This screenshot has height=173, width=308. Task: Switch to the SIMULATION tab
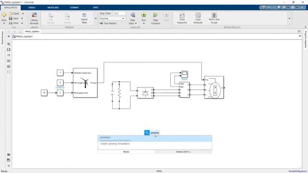click(11, 8)
